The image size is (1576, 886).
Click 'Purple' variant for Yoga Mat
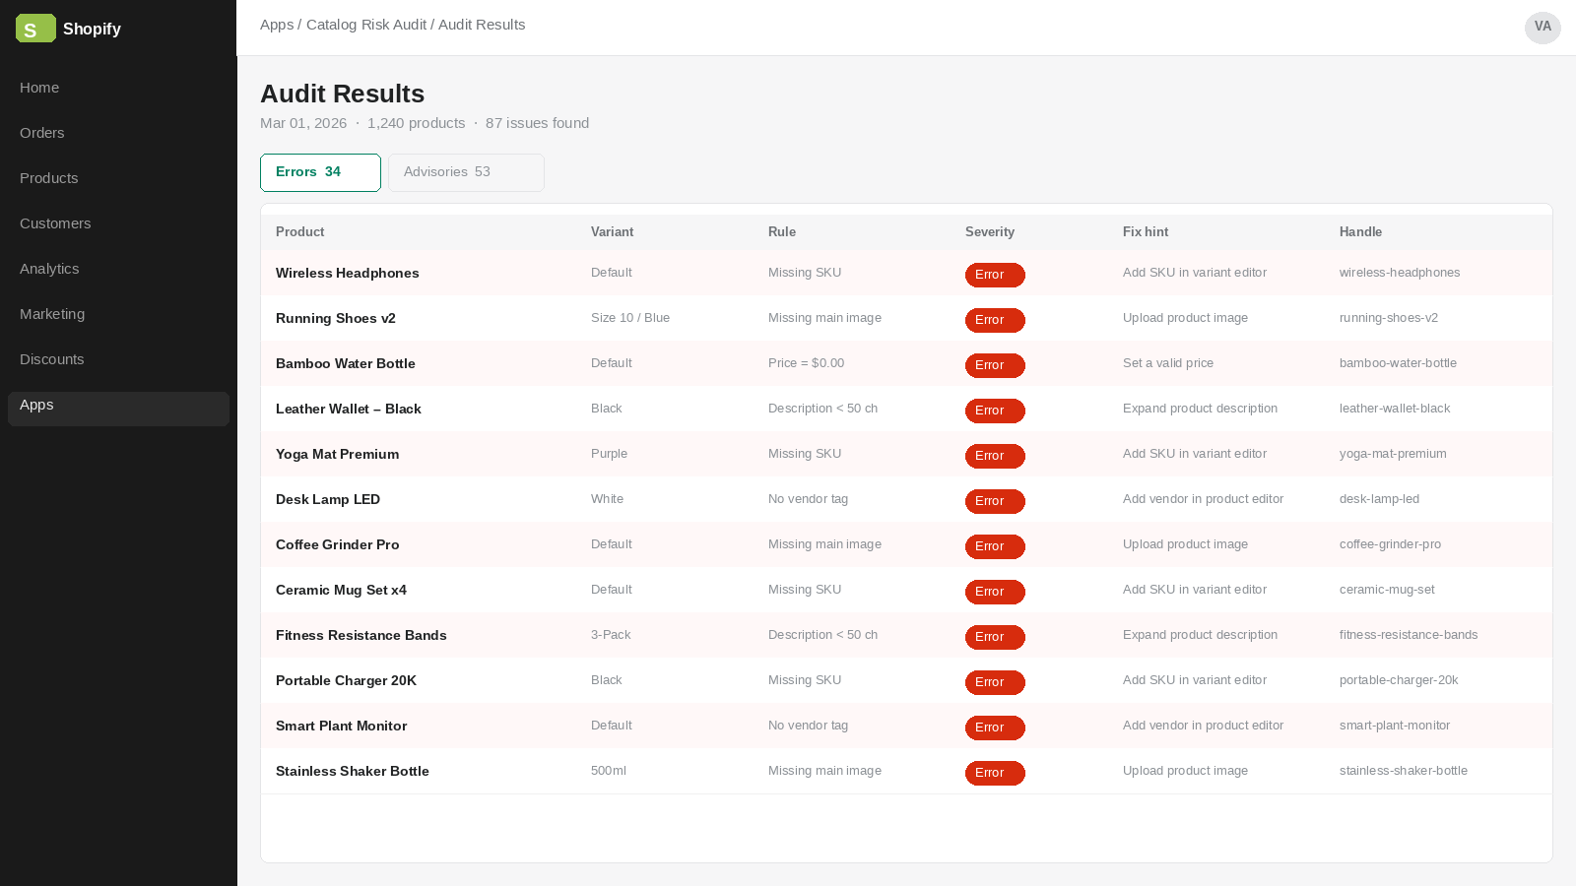(x=609, y=454)
